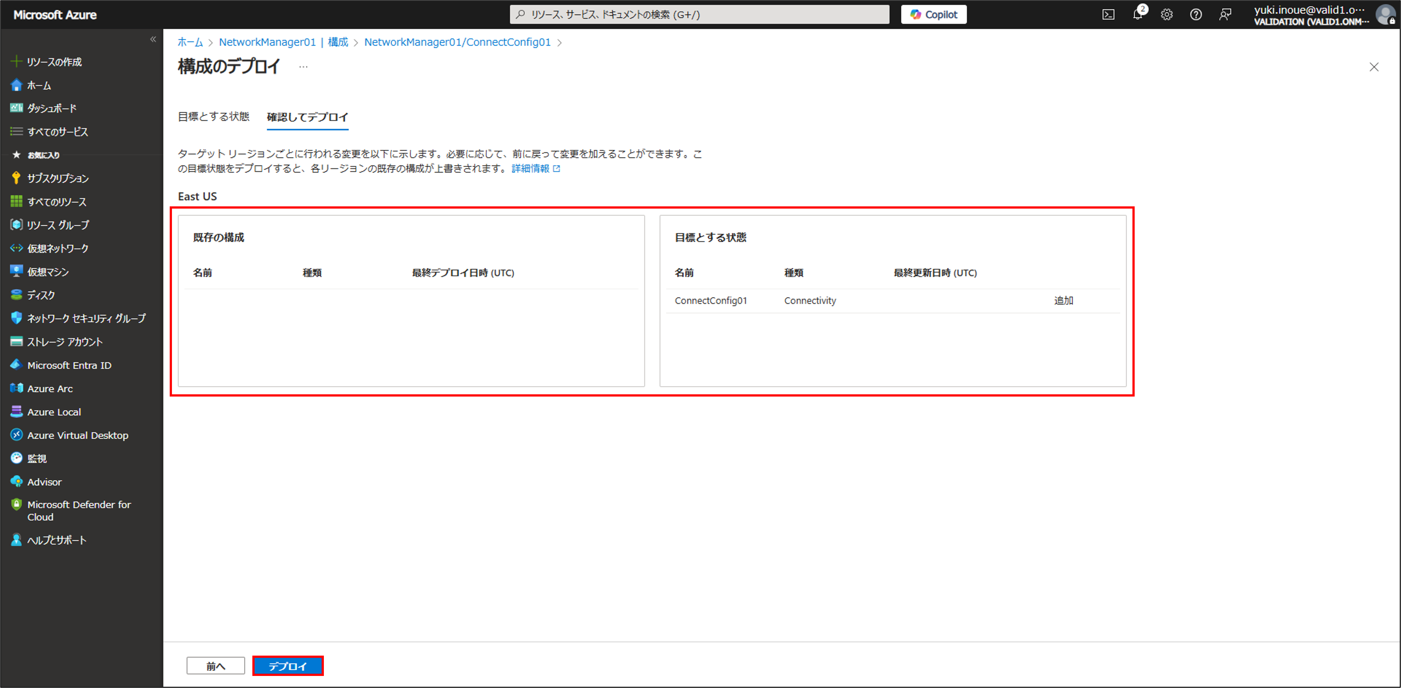The width and height of the screenshot is (1401, 688).
Task: Open ホーム from the sidebar
Action: pos(38,85)
